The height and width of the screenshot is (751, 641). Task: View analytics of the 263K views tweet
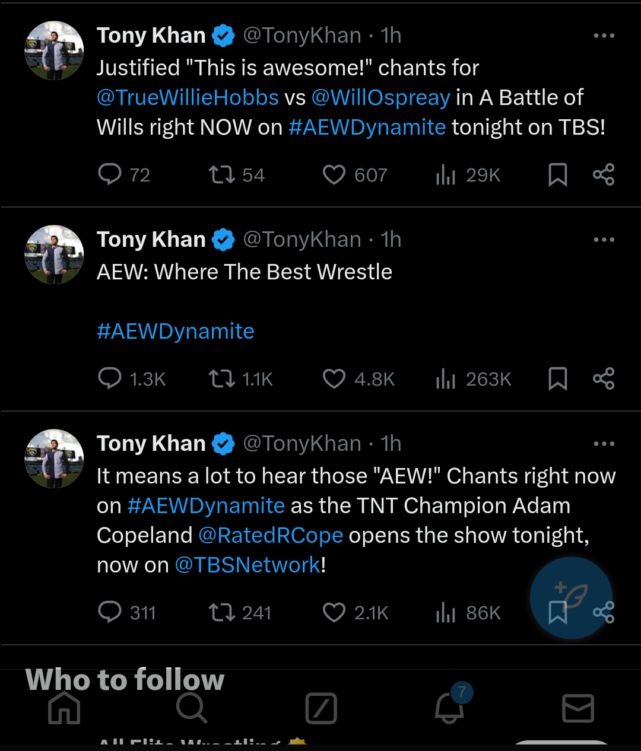coord(446,379)
